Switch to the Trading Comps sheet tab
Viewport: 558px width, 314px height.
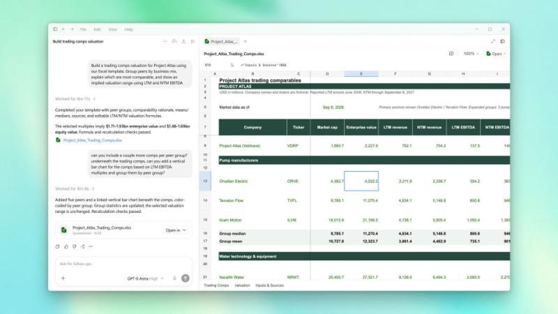pos(216,285)
